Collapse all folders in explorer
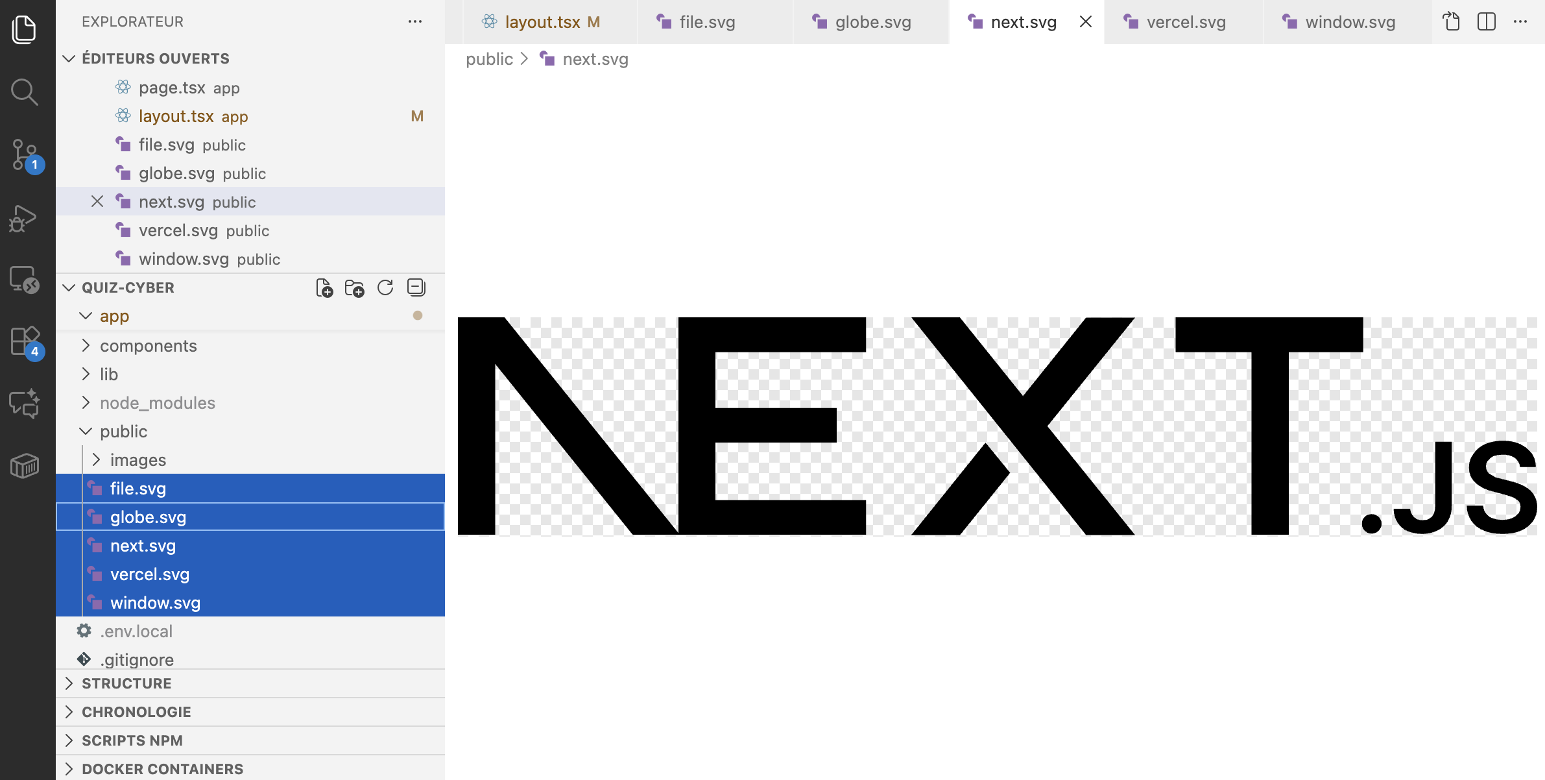1545x780 pixels. pos(416,287)
